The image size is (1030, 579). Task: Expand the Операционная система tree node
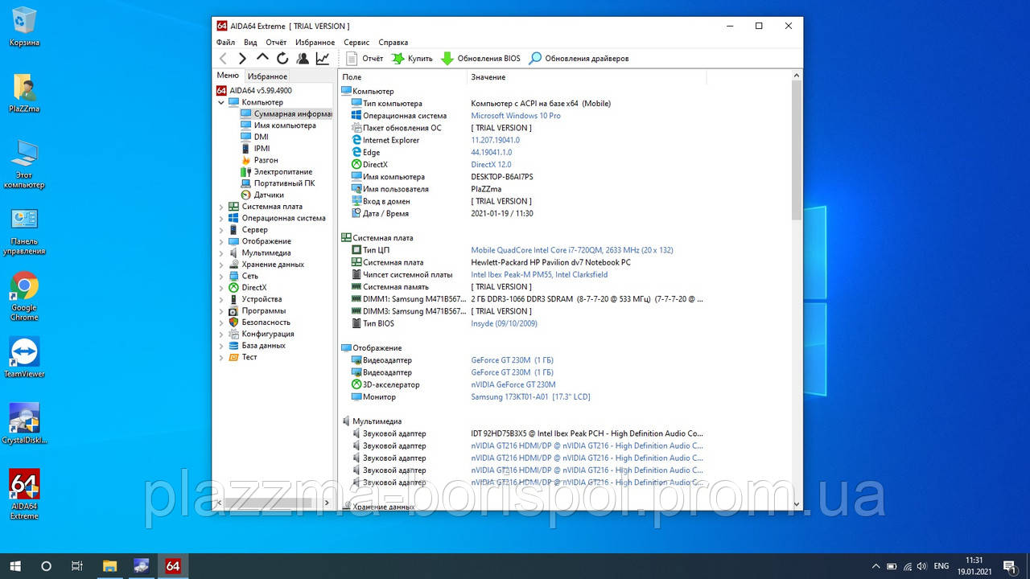tap(221, 218)
